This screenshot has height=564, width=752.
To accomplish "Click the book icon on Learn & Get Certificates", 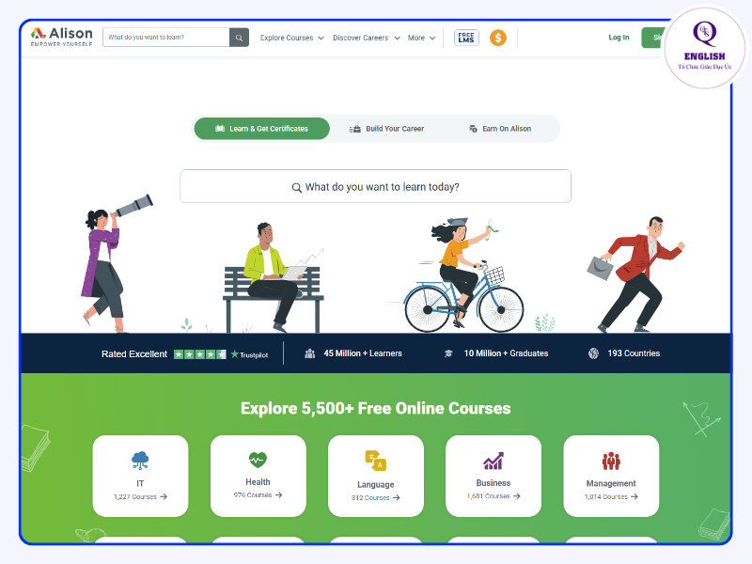I will [220, 129].
